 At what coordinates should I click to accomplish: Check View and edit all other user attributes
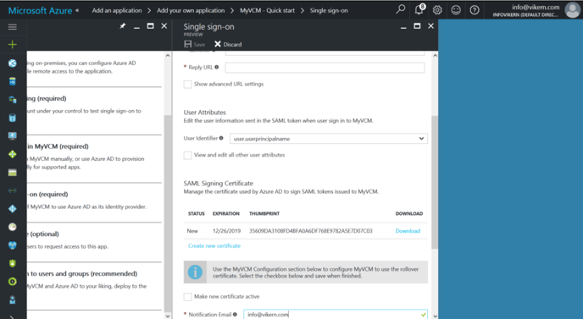tap(188, 155)
